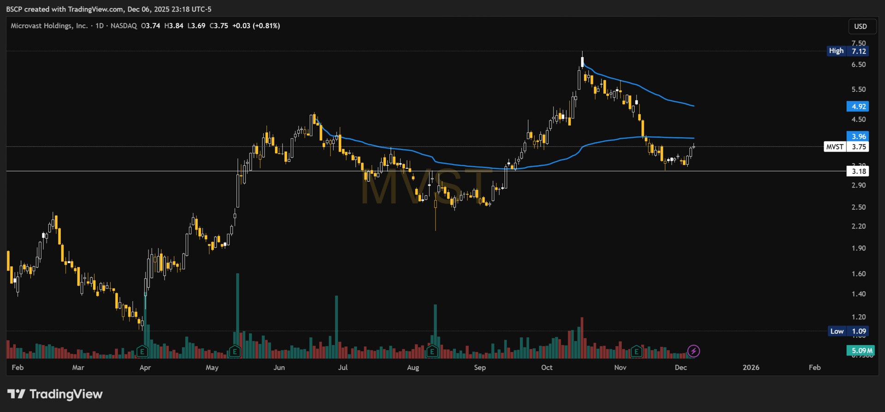
Task: Click the BSCP created with TradingView.com caption
Action: tap(109, 9)
